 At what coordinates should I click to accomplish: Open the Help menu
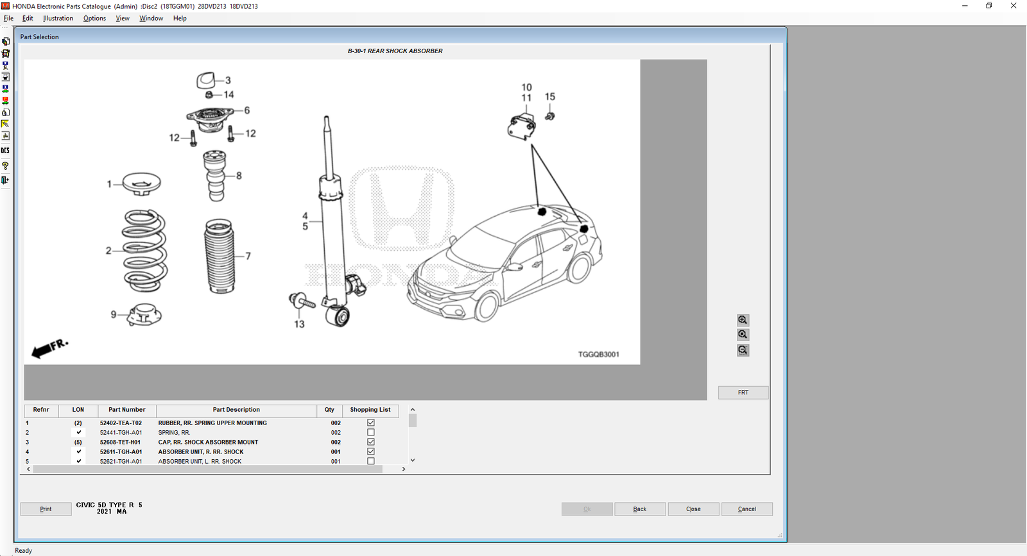coord(180,18)
